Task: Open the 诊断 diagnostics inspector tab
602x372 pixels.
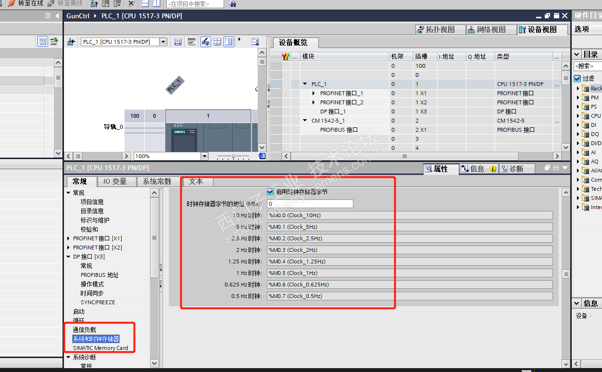Action: click(x=516, y=169)
